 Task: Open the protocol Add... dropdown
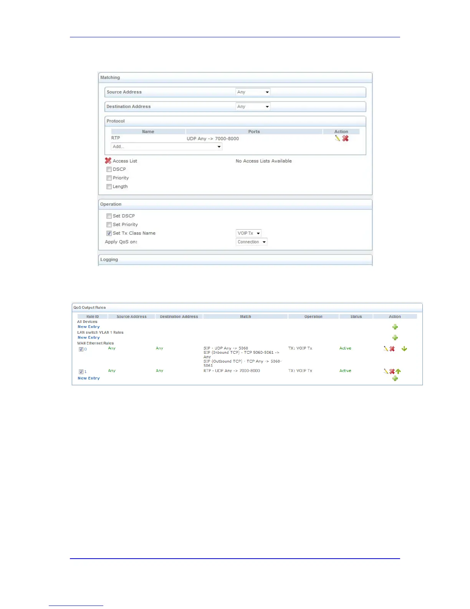pos(167,146)
